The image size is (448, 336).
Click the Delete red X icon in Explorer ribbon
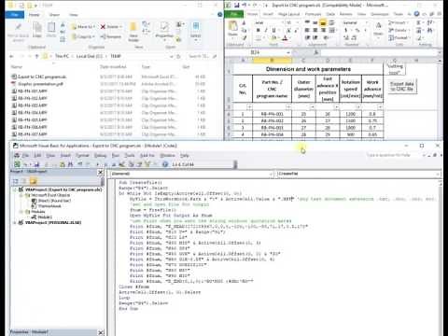point(103,27)
